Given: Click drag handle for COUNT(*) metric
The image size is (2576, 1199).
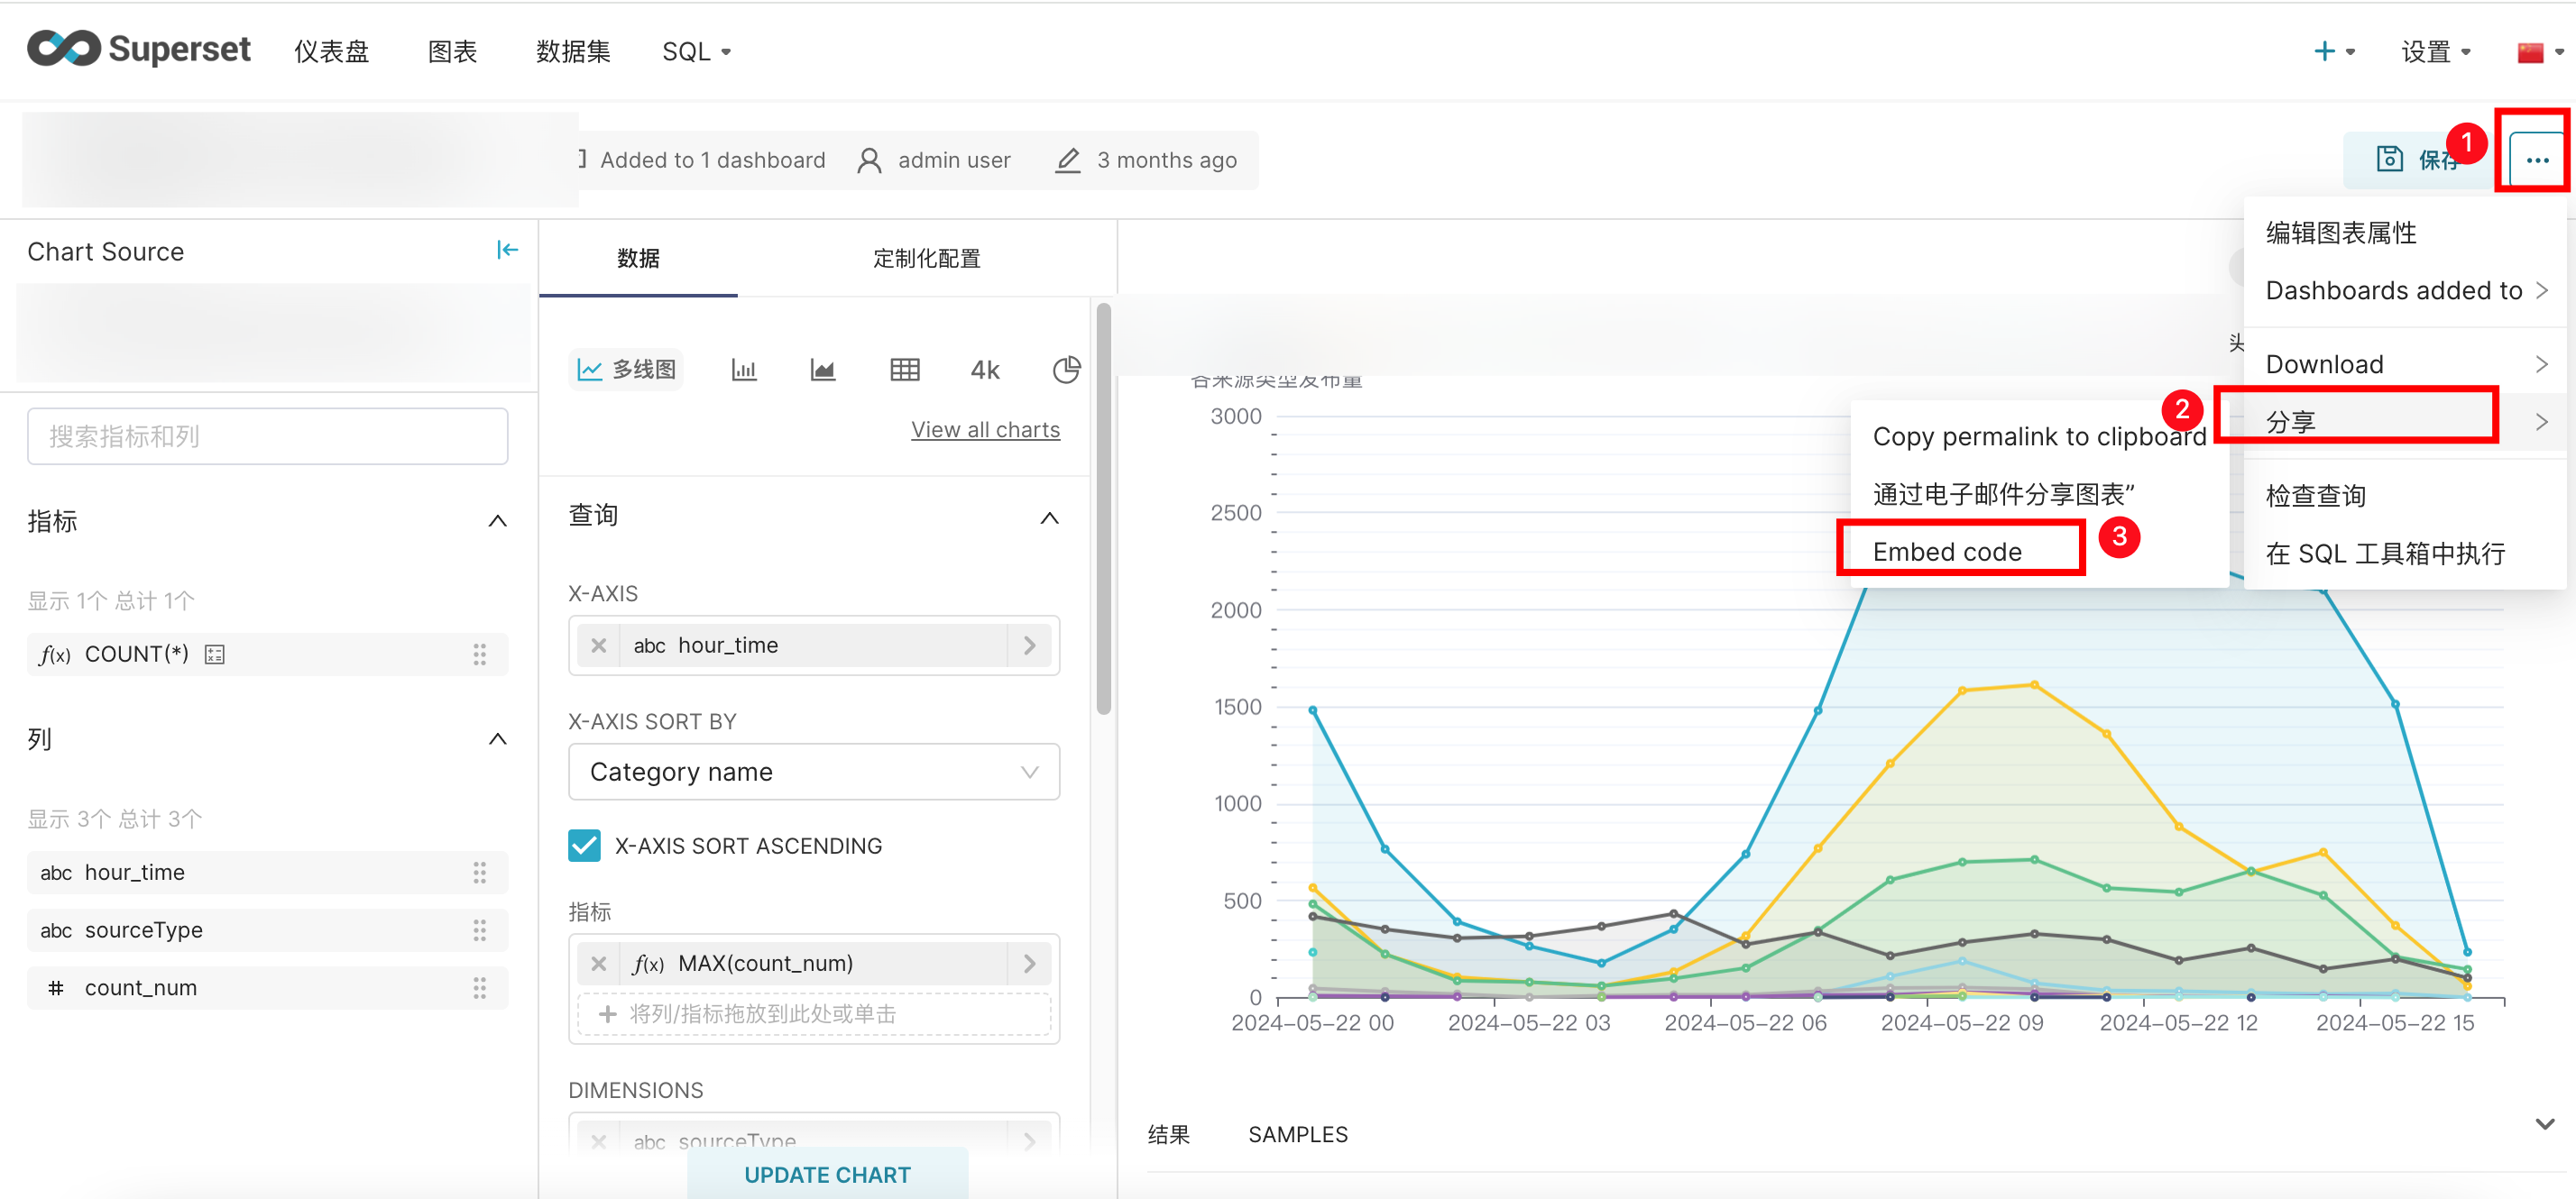Looking at the screenshot, I should point(480,654).
